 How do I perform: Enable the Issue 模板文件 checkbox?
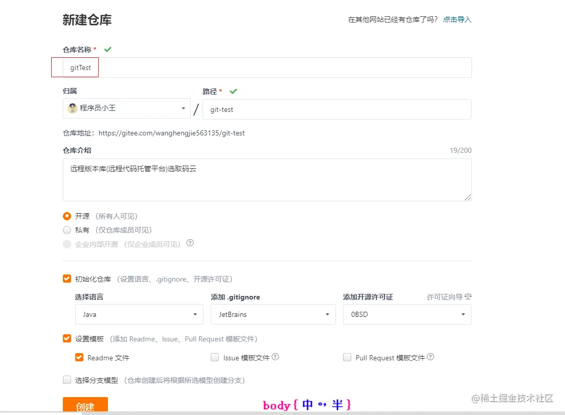point(215,357)
